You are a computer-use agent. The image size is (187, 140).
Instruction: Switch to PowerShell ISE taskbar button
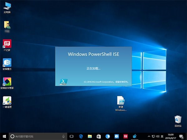click(x=135, y=136)
